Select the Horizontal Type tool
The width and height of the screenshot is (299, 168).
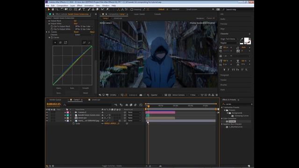coord(84,9)
